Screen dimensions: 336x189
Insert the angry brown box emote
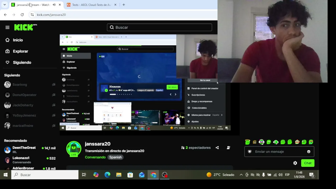point(255,142)
